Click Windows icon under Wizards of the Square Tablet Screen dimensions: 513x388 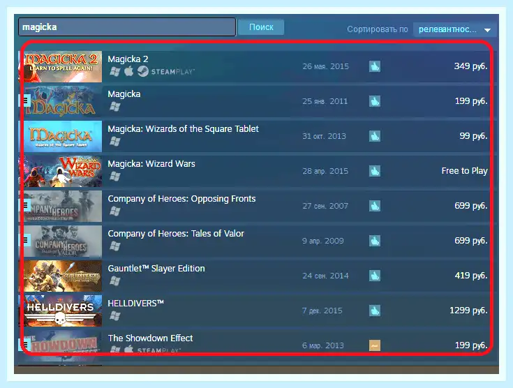[x=115, y=142]
